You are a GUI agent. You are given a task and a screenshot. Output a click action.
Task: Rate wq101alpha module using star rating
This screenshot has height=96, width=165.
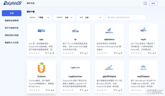point(136,90)
